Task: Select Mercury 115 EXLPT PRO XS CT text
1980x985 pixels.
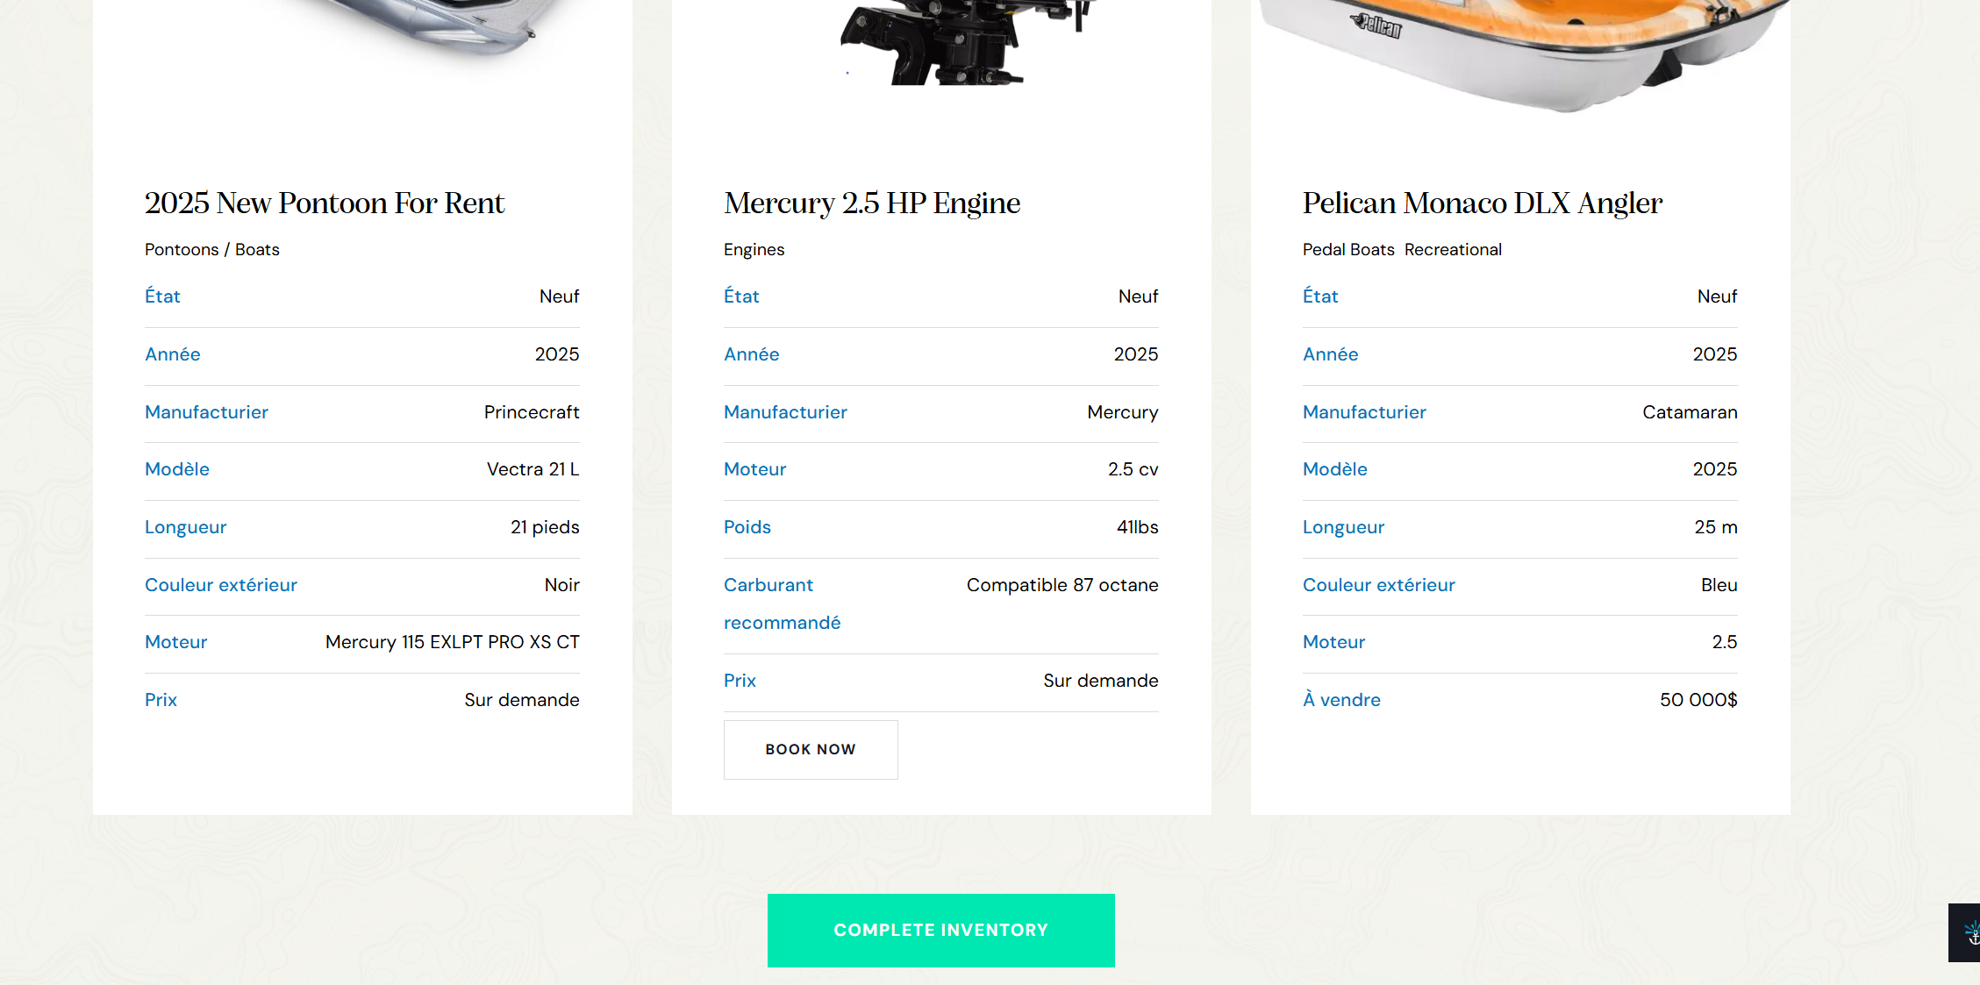Action: tap(453, 642)
